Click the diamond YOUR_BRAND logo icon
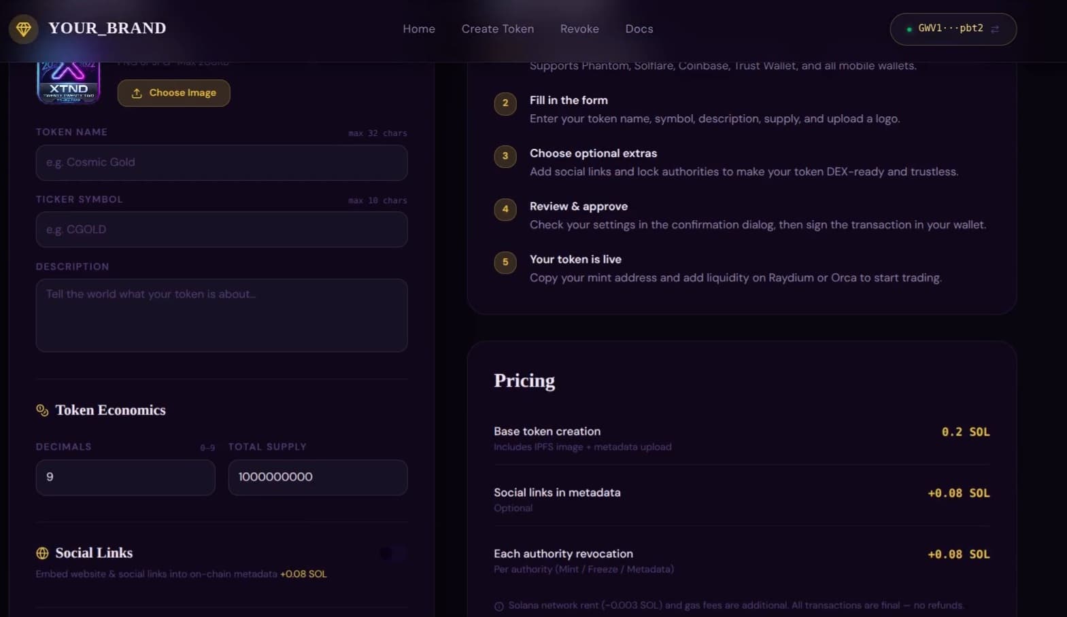Image resolution: width=1067 pixels, height=617 pixels. 23,29
